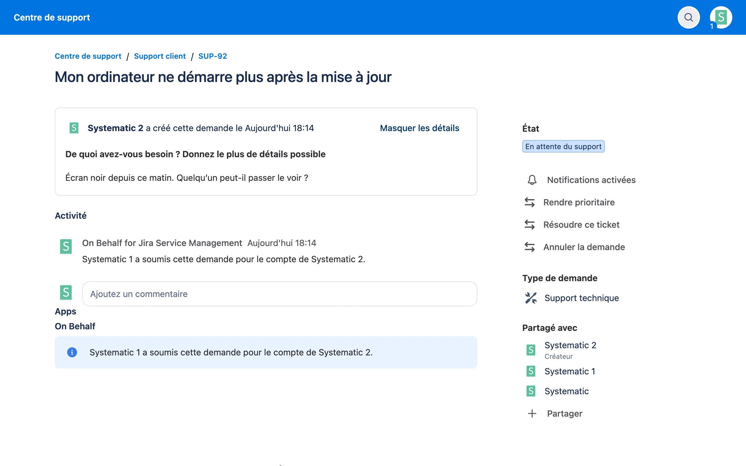Collapse details with Masquer les détails
Screen dimensions: 746x466
pos(420,128)
